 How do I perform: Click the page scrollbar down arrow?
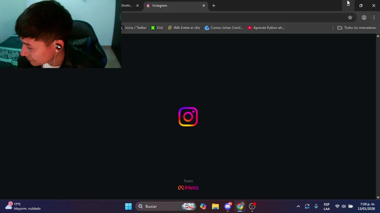[x=378, y=197]
